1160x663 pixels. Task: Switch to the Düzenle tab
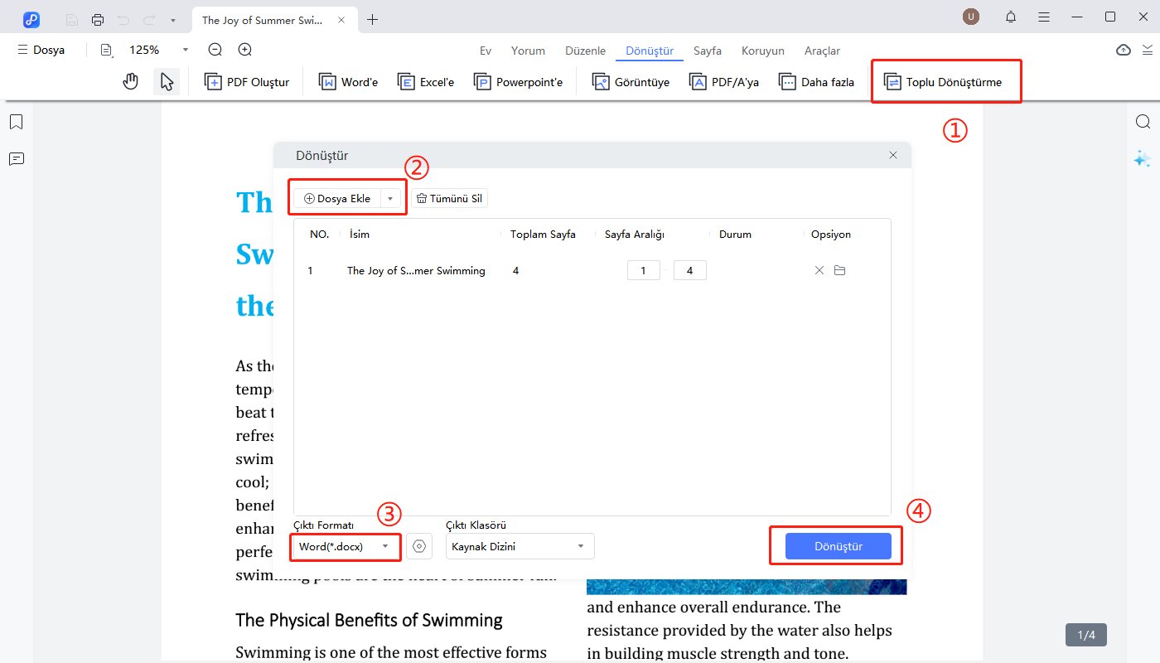click(585, 51)
